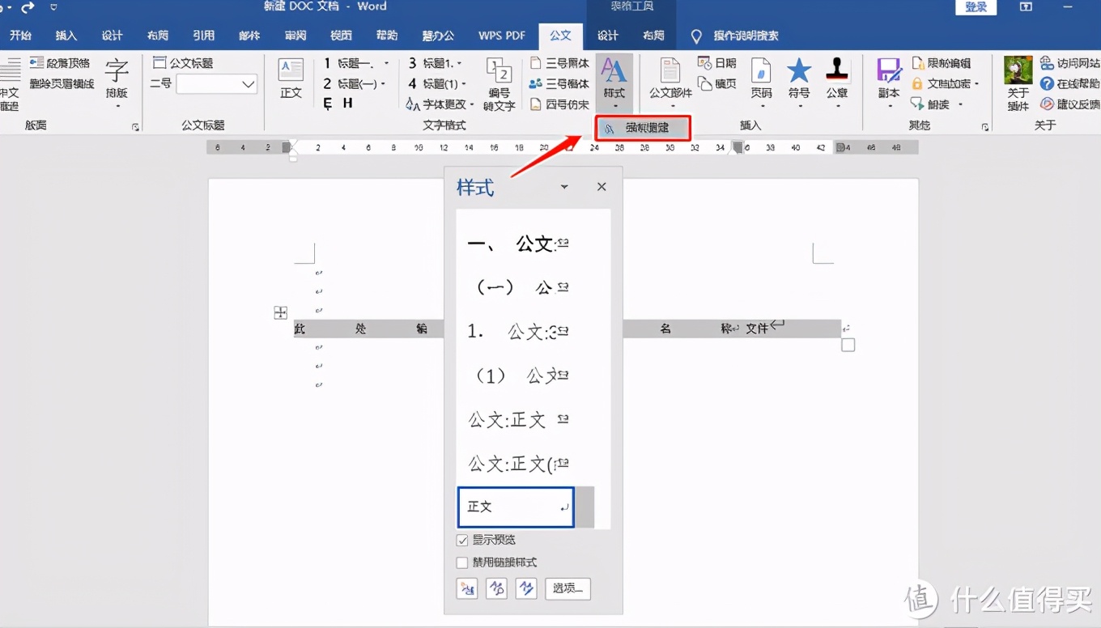
Task: Open the 设计 tab under 表格工具
Action: pos(608,35)
